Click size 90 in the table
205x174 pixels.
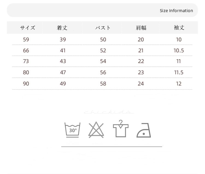(26, 84)
